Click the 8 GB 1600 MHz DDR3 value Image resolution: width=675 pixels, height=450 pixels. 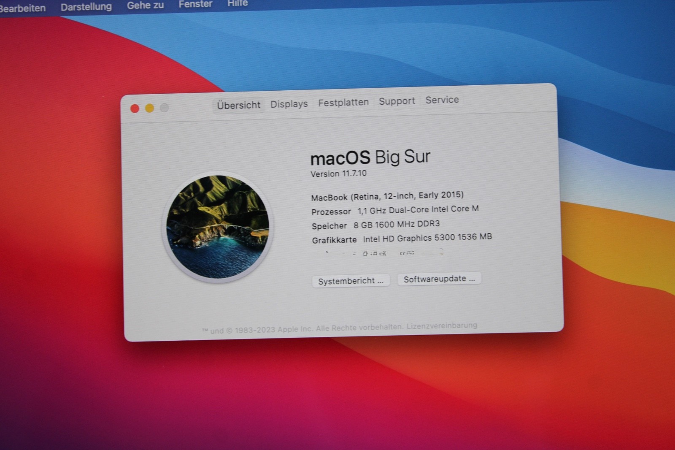(x=397, y=224)
